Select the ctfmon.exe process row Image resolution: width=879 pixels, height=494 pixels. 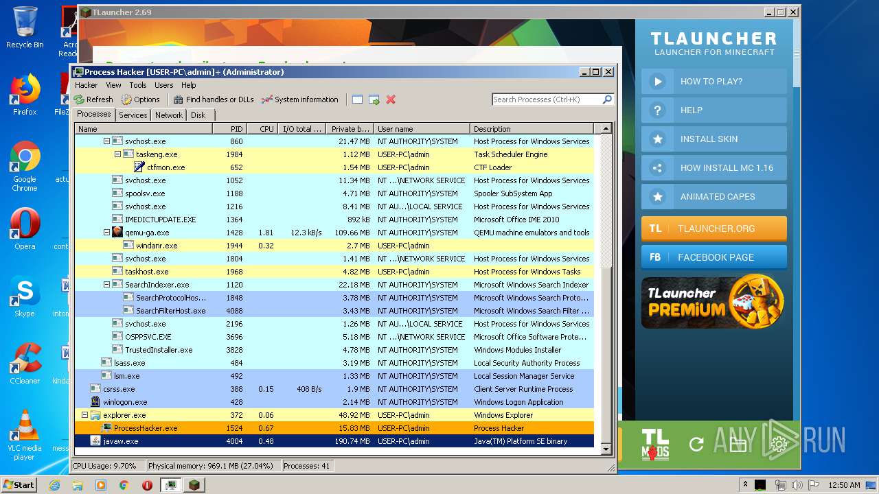pyautogui.click(x=334, y=167)
